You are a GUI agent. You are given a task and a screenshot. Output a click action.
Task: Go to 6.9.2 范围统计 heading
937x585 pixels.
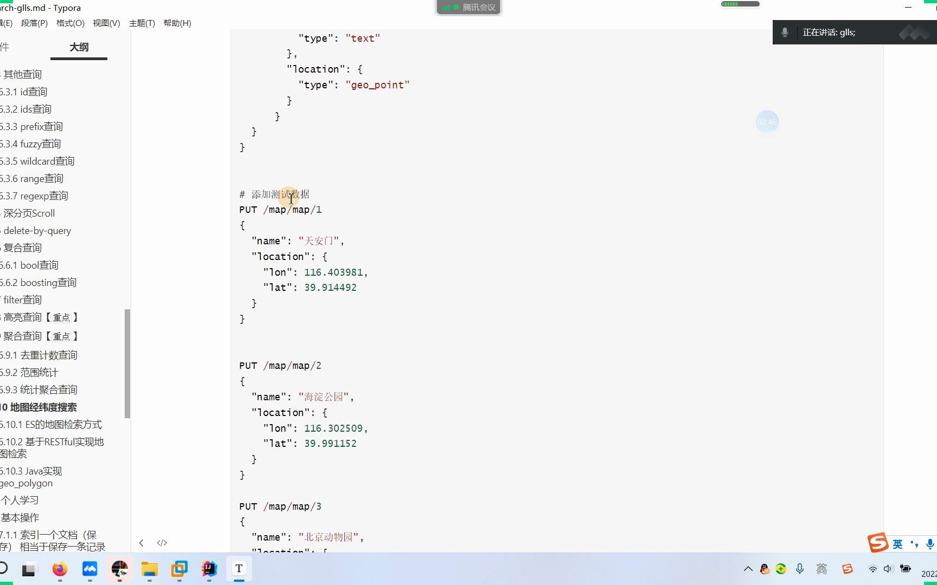(x=29, y=373)
